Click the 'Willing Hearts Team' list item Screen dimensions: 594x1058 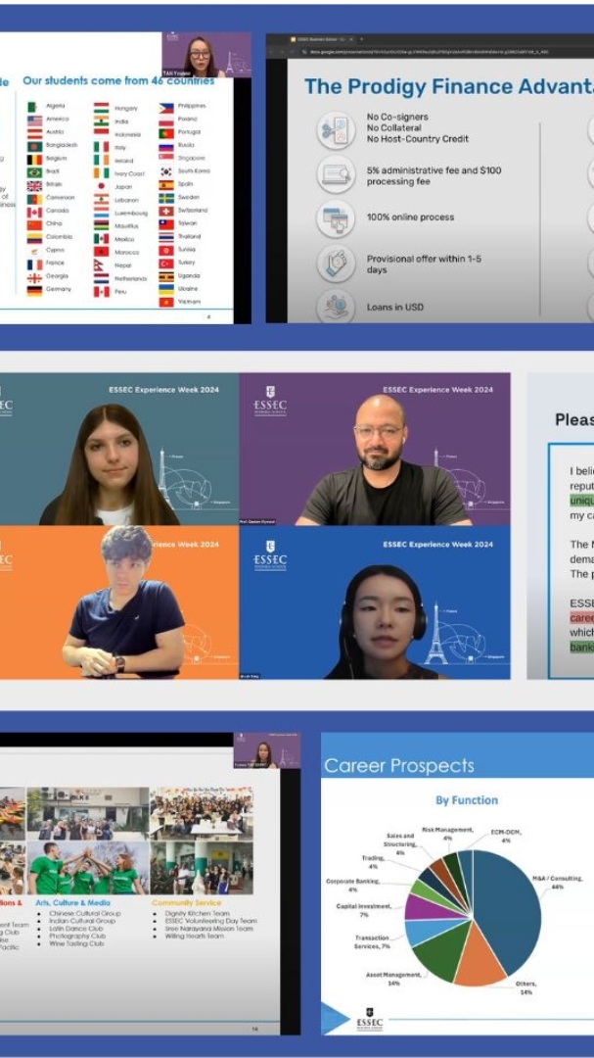coord(194,937)
